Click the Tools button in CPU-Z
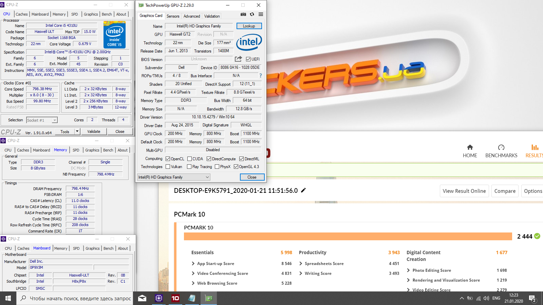 click(x=65, y=131)
